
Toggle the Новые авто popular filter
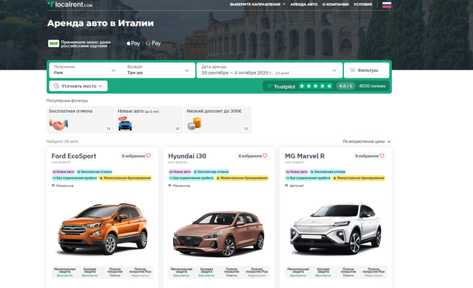tap(149, 120)
